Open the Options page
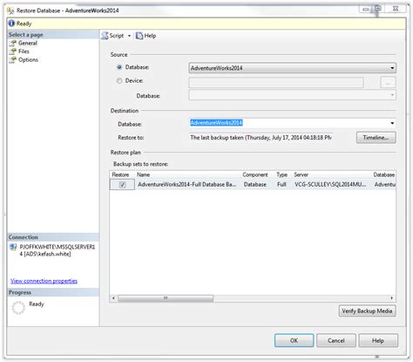This screenshot has height=362, width=413. pos(28,60)
